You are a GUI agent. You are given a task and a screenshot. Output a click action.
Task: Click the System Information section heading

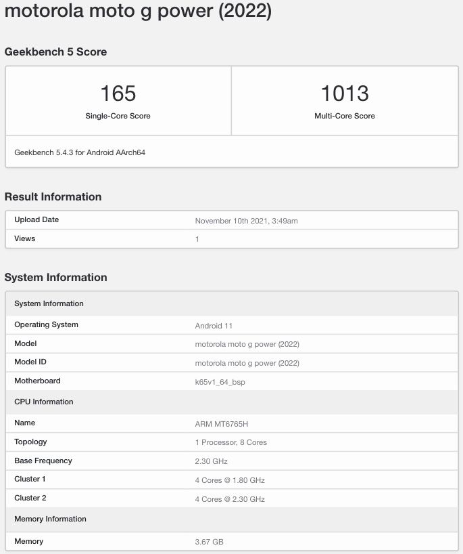pos(55,278)
